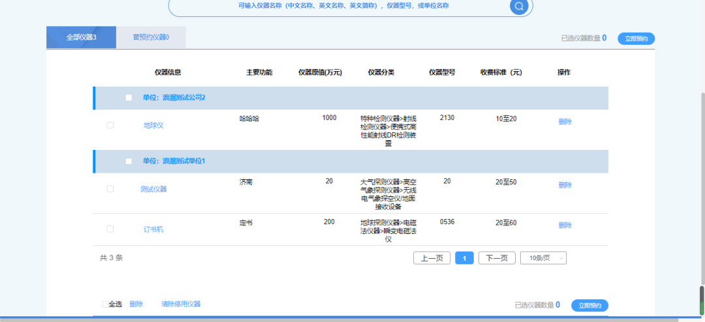Delete the 地球仪 row
The width and height of the screenshot is (705, 322).
pos(565,121)
